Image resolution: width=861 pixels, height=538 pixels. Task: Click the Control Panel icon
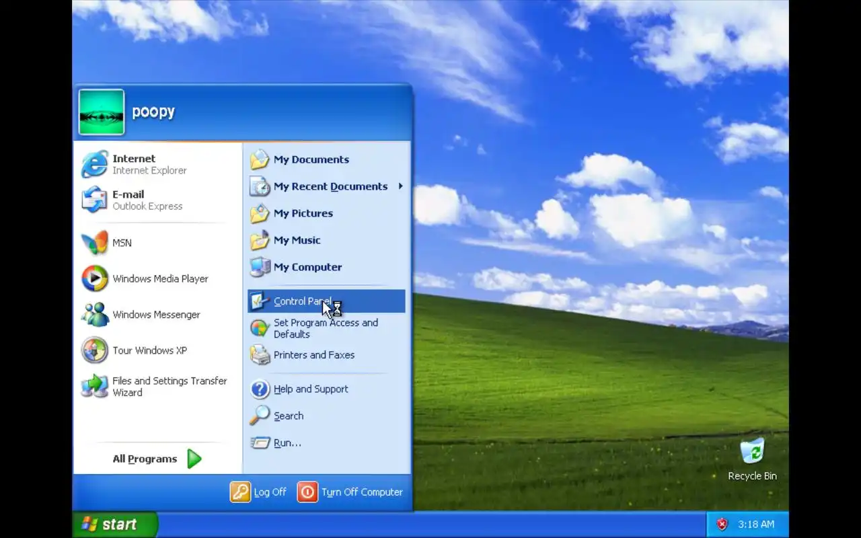tap(260, 301)
